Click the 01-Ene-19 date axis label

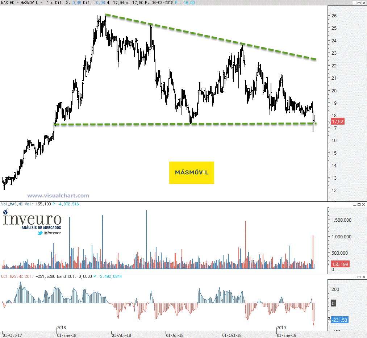287,335
